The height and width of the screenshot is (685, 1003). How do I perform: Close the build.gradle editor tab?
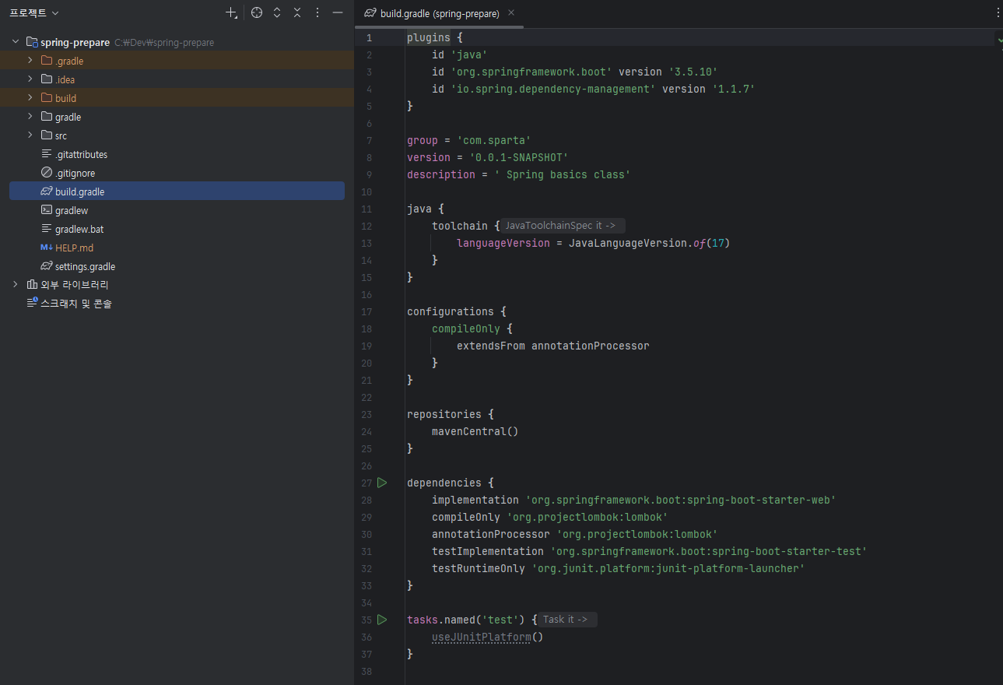click(511, 13)
